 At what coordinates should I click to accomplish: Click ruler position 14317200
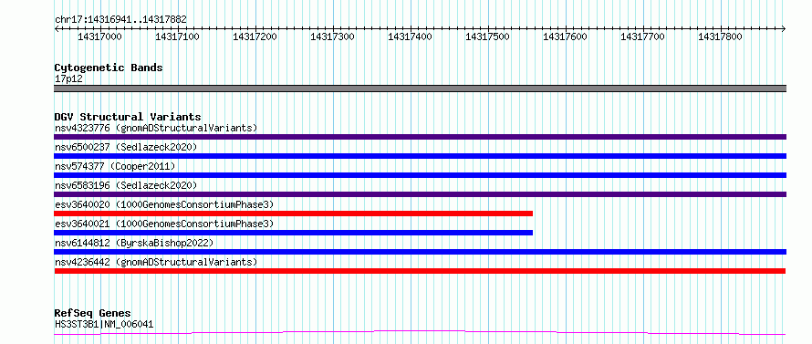pos(255,36)
